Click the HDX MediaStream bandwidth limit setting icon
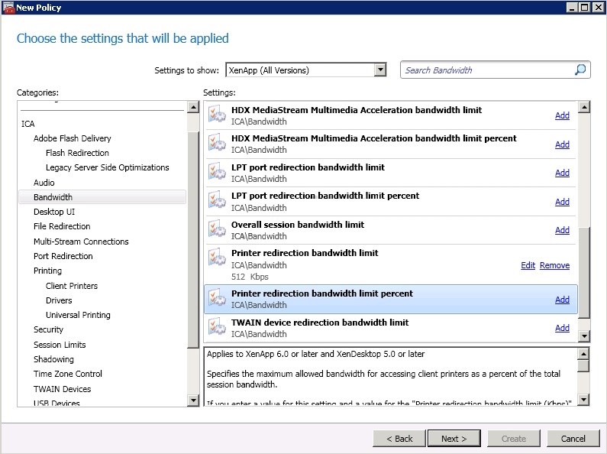Screen dimensions: 607x454 (x=217, y=115)
